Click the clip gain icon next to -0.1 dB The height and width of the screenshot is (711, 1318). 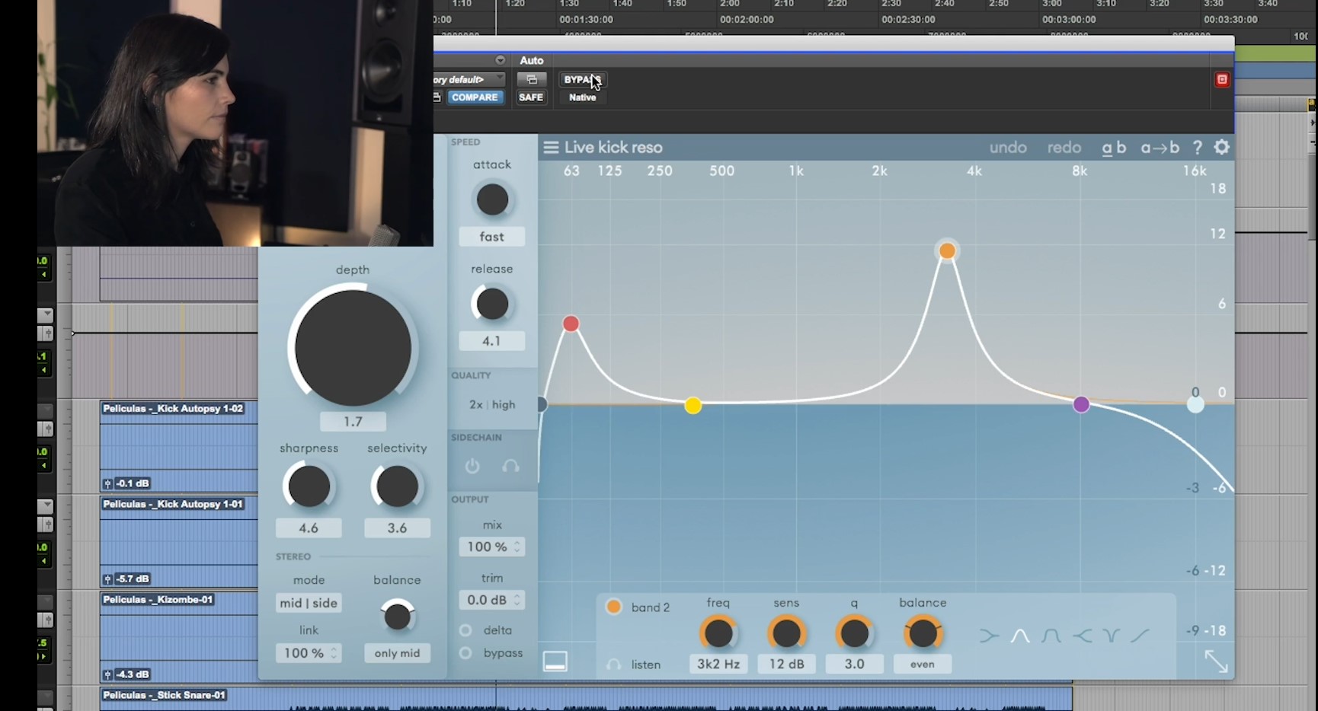[x=107, y=483]
